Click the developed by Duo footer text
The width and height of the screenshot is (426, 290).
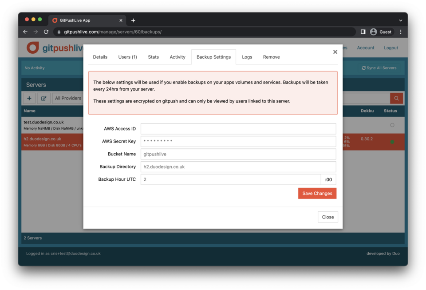(383, 253)
